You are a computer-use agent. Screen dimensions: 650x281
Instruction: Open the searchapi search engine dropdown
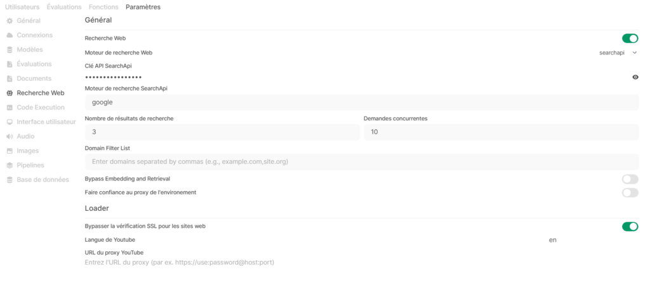tap(618, 53)
